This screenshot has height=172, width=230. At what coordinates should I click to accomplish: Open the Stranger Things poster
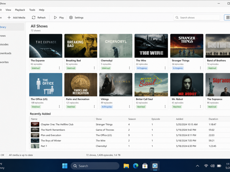187,46
